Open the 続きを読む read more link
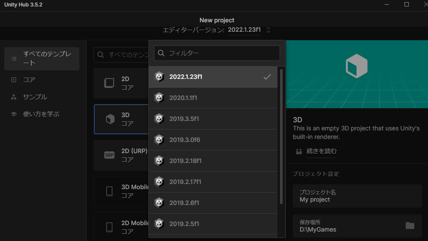Viewport: 428px width, 241px height. point(321,151)
